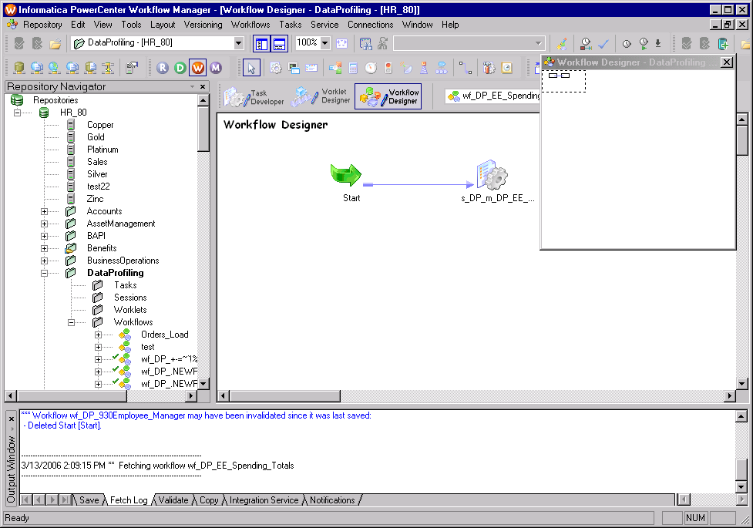Click the scale to fit icon
753x528 pixels.
(341, 44)
